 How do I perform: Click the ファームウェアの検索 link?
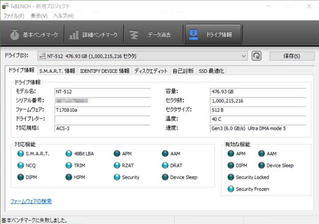click(x=31, y=201)
